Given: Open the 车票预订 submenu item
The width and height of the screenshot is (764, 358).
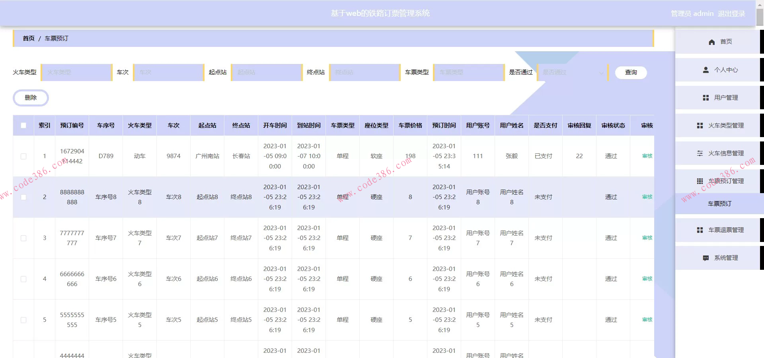Looking at the screenshot, I should 719,204.
